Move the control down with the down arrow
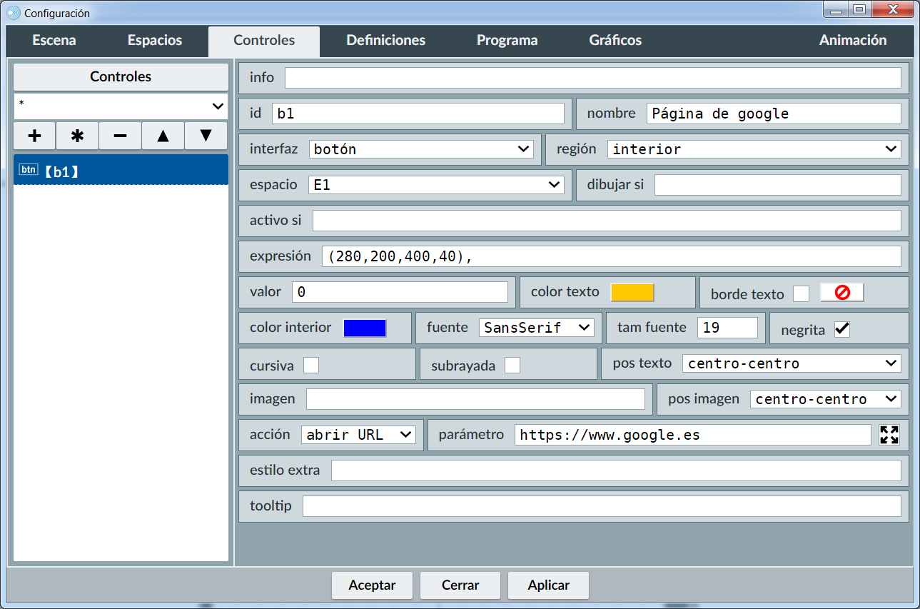The height and width of the screenshot is (609, 920). (x=206, y=136)
